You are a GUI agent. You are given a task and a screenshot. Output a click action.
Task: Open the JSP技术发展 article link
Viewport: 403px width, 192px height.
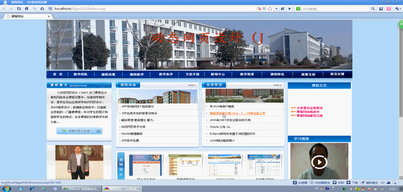[130, 141]
